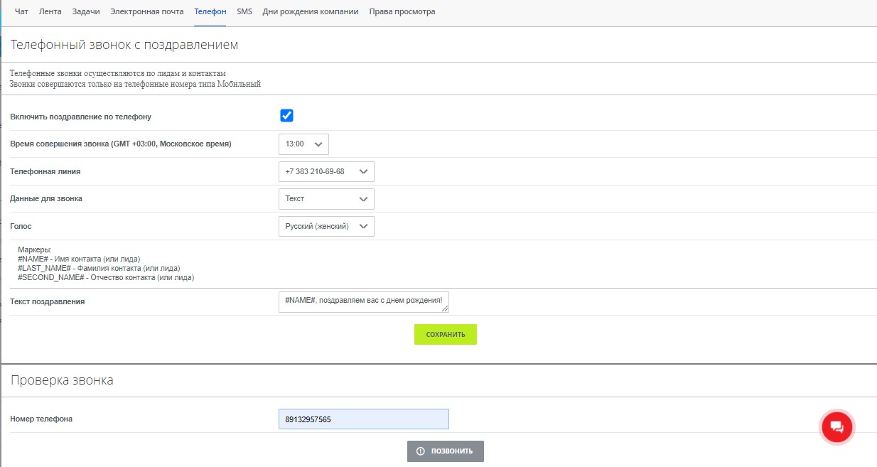Open the red live chat widget
The width and height of the screenshot is (877, 467).
836,426
